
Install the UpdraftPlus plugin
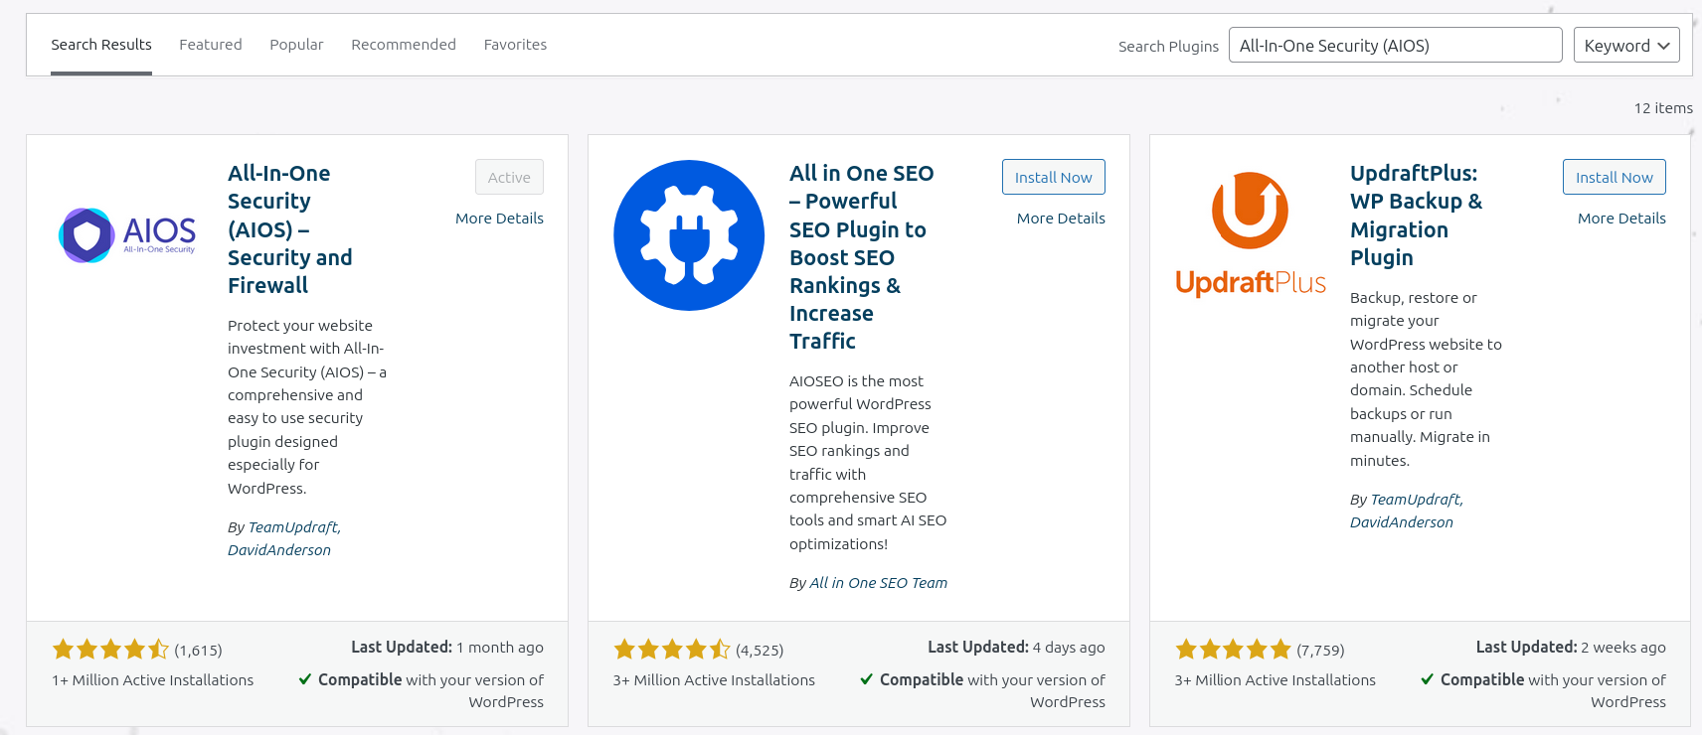pos(1614,177)
